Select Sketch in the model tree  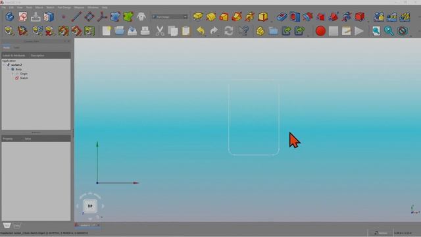[x=24, y=78]
